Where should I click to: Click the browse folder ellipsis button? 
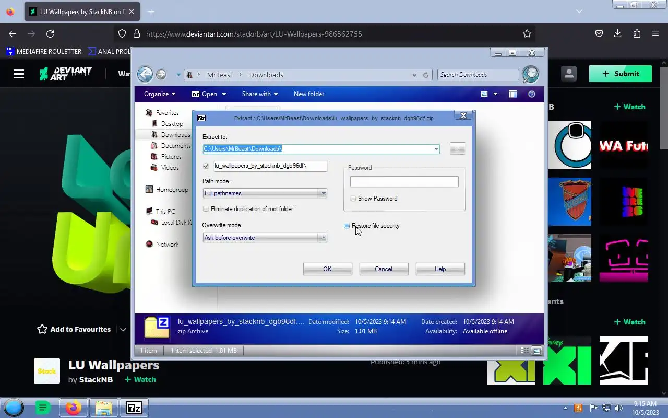pyautogui.click(x=457, y=149)
